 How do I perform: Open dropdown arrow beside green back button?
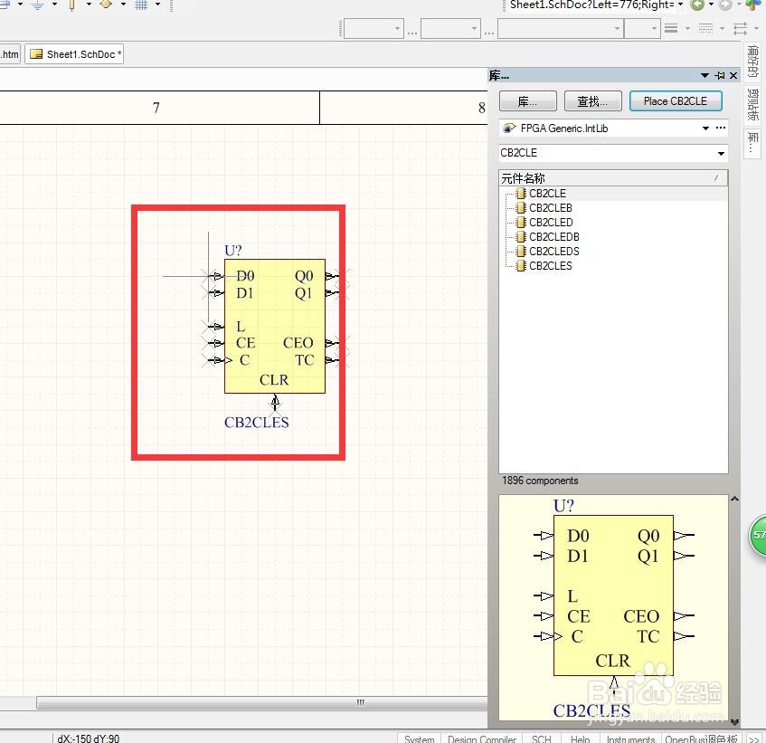point(711,5)
